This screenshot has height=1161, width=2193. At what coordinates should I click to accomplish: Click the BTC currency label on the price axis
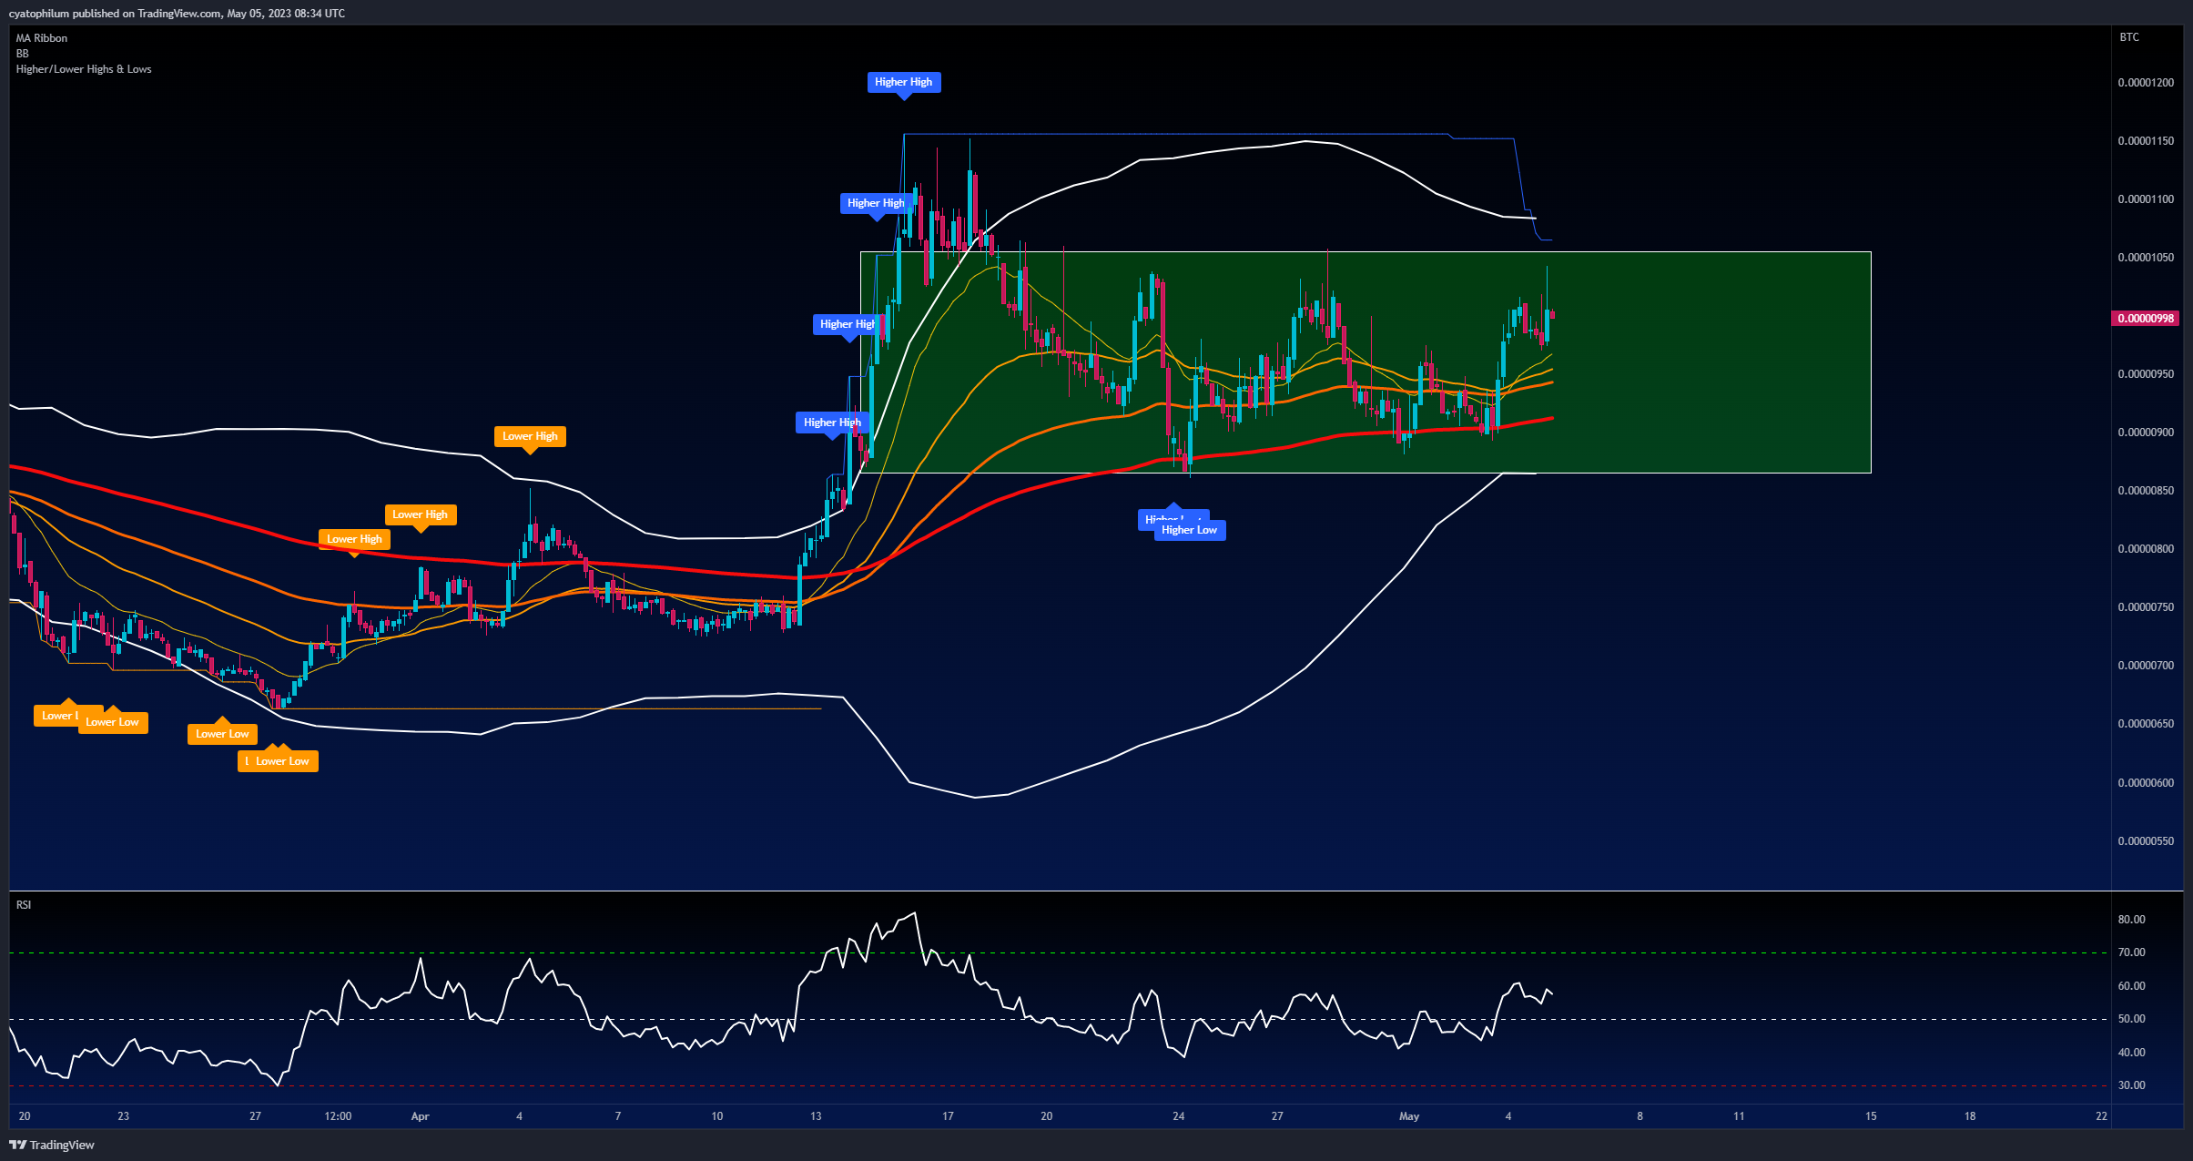(2129, 37)
